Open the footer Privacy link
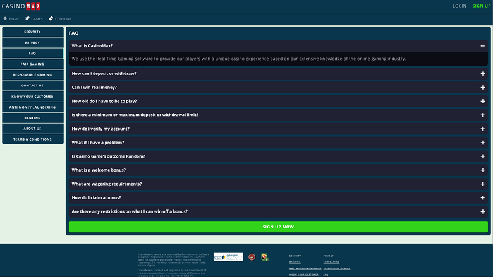Viewport: 493px width, 277px height. pos(328,256)
